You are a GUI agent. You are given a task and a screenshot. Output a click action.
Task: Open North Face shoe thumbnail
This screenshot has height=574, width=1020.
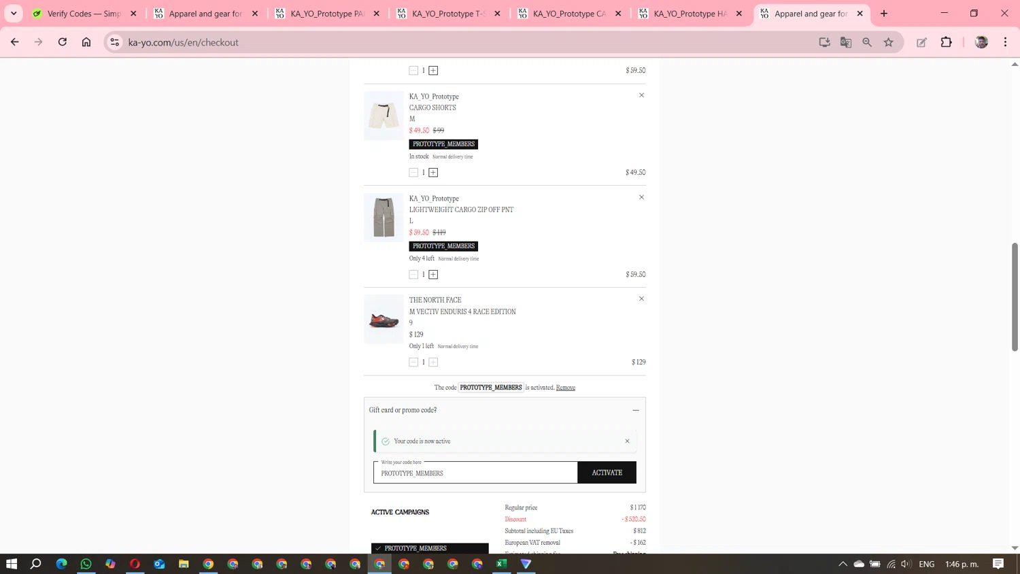[384, 319]
